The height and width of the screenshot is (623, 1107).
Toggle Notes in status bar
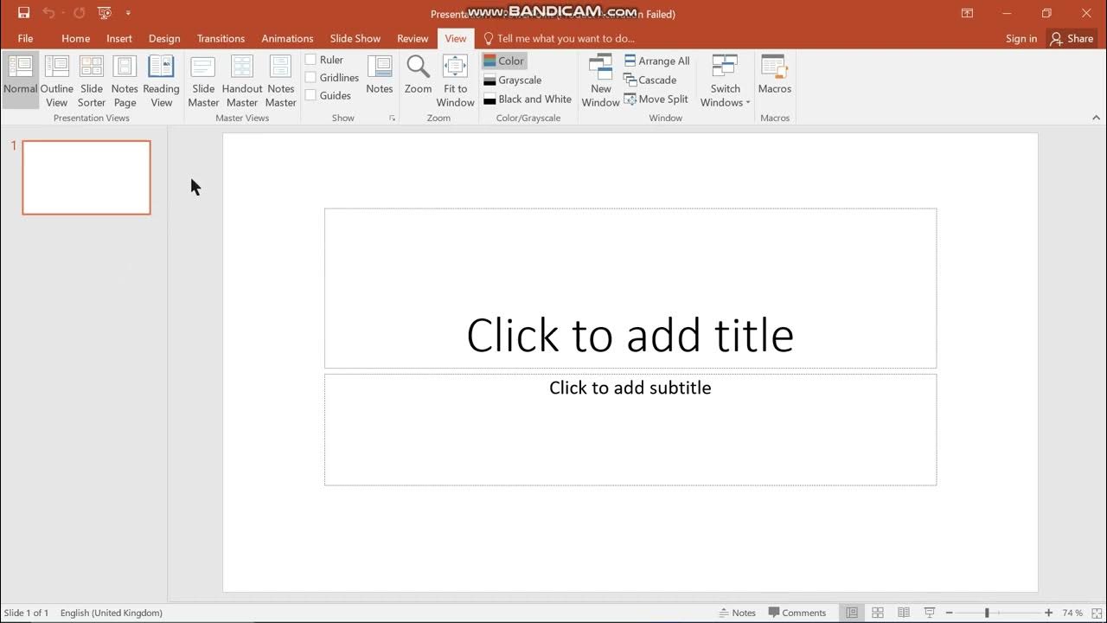(x=738, y=613)
